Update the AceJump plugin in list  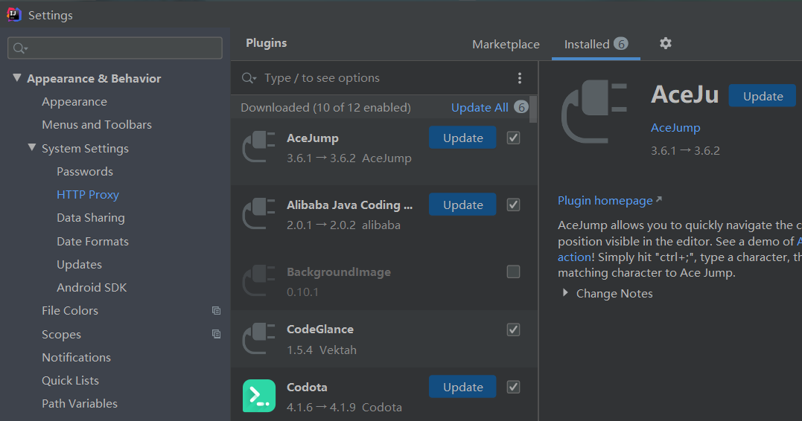[462, 138]
